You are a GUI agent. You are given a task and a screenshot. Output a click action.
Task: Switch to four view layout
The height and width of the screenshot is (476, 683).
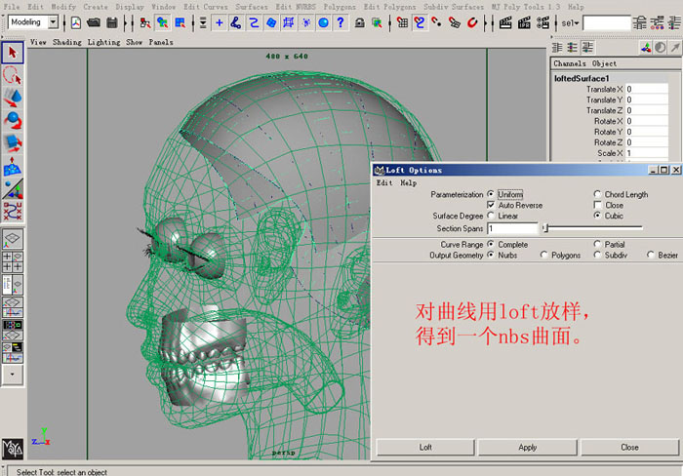pos(13,261)
